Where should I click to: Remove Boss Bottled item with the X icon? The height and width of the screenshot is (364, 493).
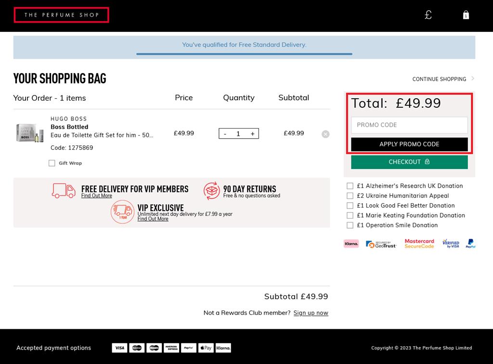[325, 134]
